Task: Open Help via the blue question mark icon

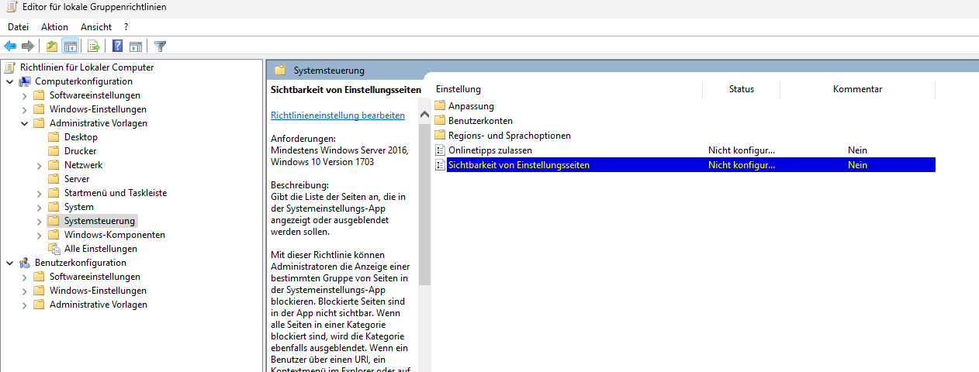Action: click(118, 46)
